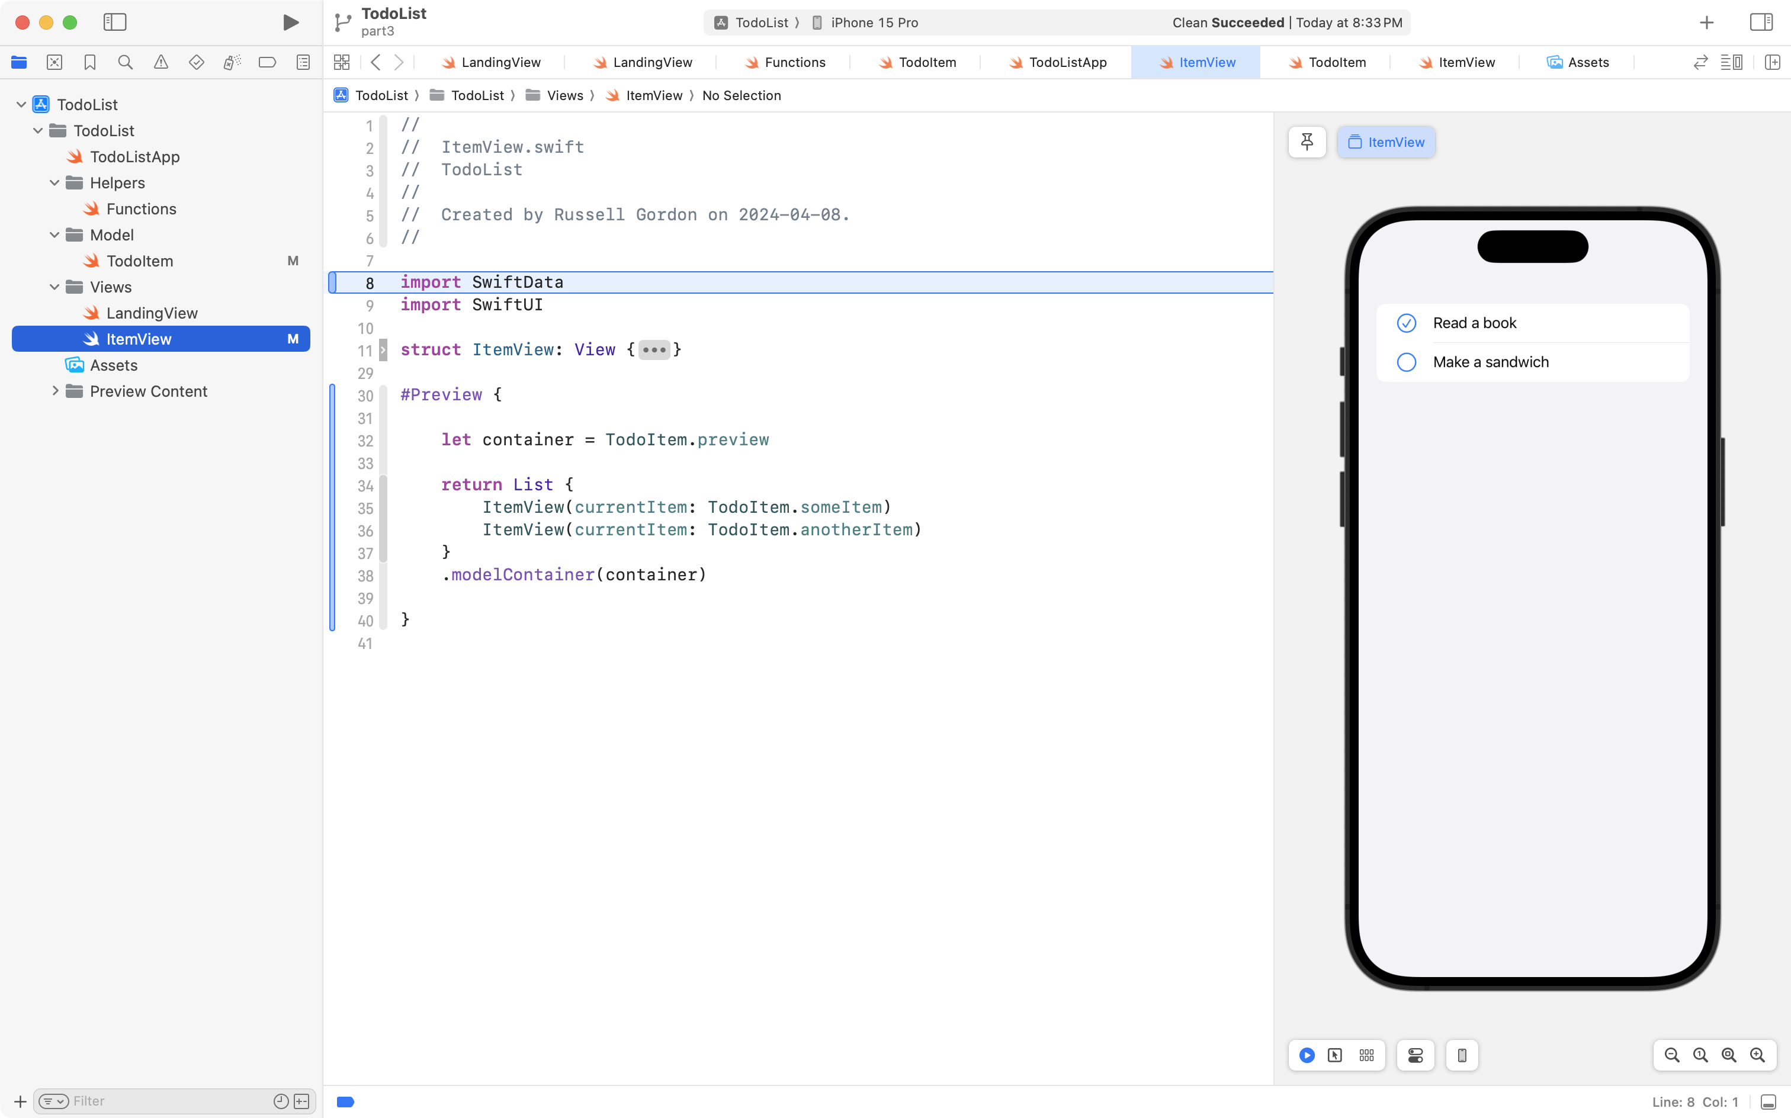Start live preview mode in canvas
1791x1118 pixels.
[x=1307, y=1055]
